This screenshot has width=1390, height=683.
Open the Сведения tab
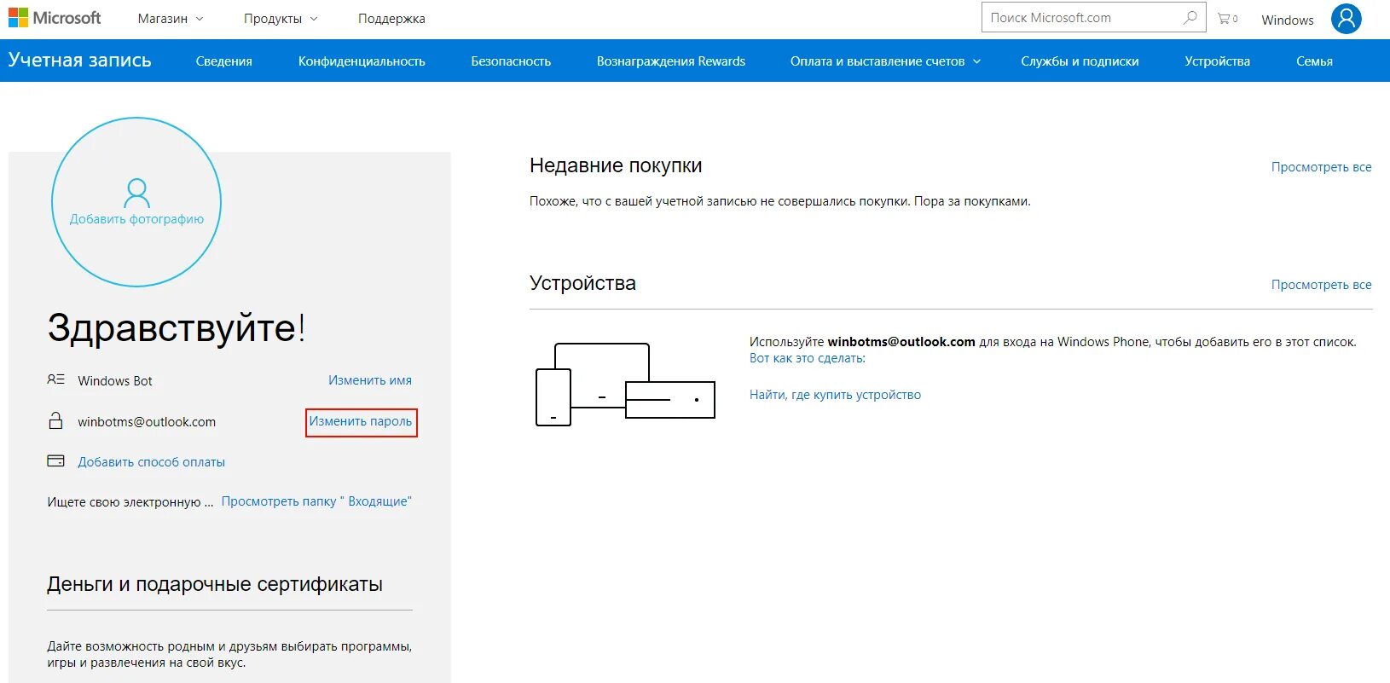[223, 61]
